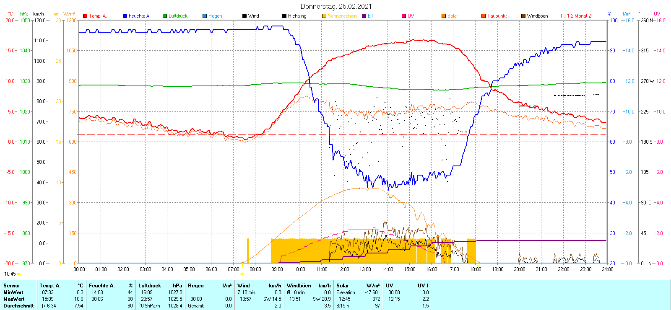671x310 pixels.
Task: Click the Sensor header in the statistics table
Action: (x=12, y=286)
